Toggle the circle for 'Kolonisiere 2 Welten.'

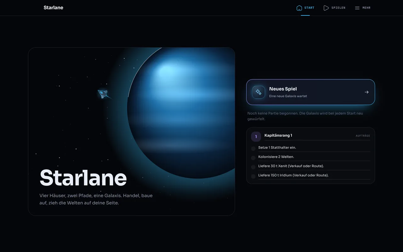click(253, 157)
